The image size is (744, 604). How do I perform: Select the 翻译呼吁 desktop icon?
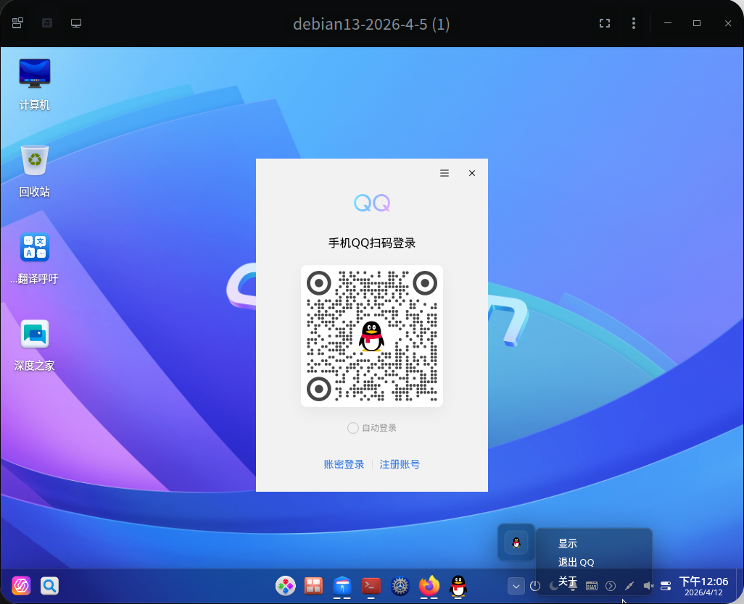[x=34, y=259]
